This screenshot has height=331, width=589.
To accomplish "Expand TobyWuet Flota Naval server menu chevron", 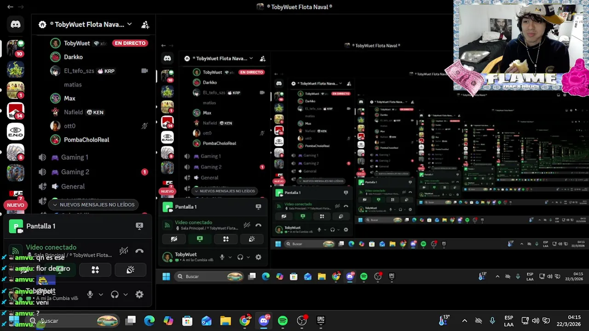I will pyautogui.click(x=129, y=24).
